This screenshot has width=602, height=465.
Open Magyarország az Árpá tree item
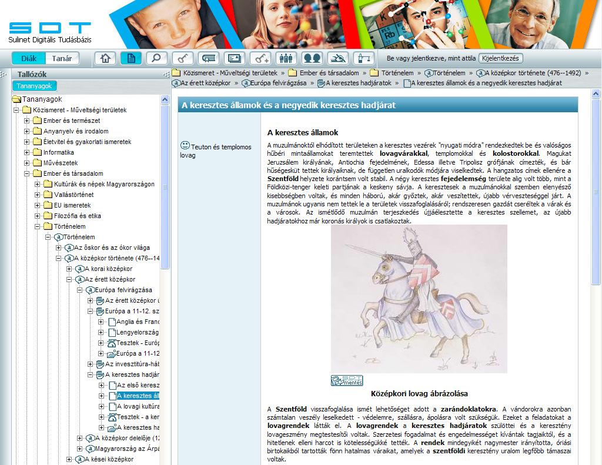[x=127, y=449]
